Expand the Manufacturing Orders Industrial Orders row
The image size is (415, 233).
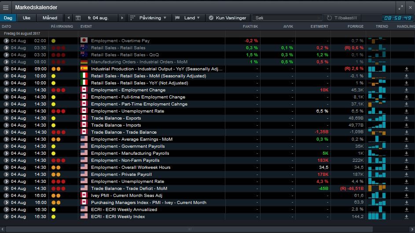pos(6,62)
